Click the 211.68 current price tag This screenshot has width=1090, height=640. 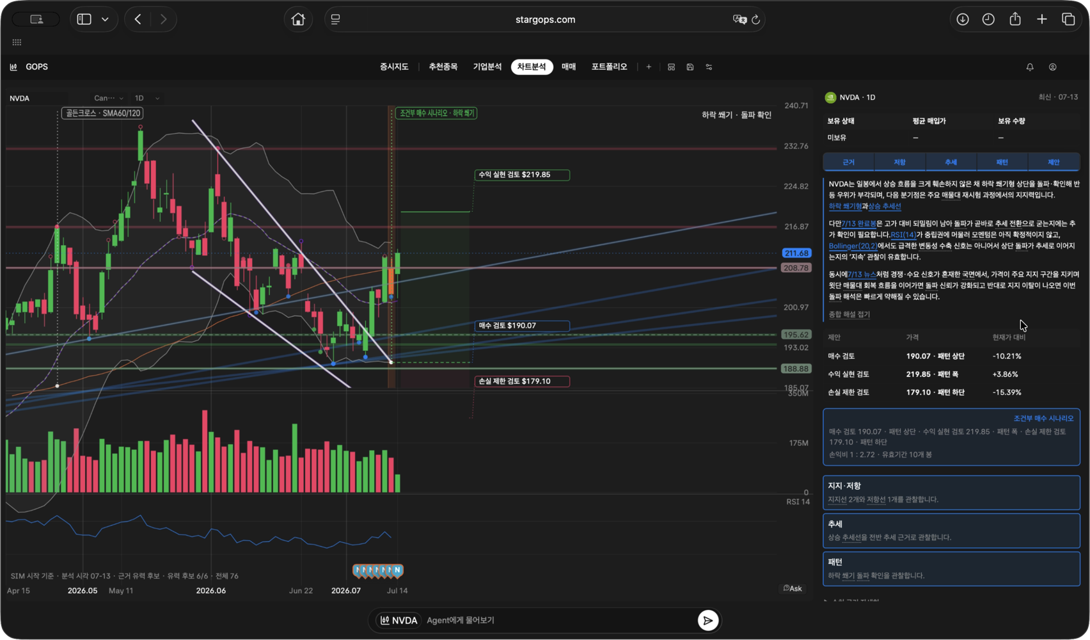tap(796, 253)
